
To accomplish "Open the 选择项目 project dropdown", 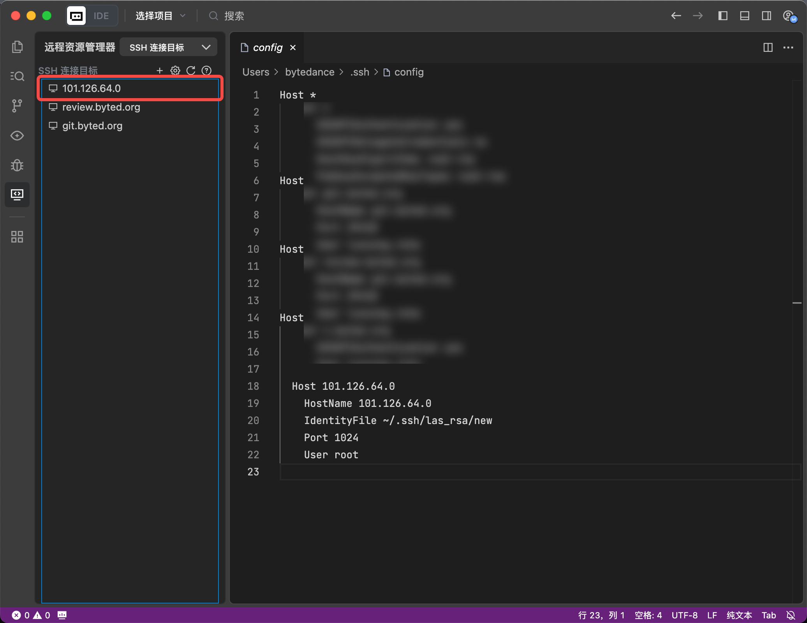I will (x=160, y=16).
